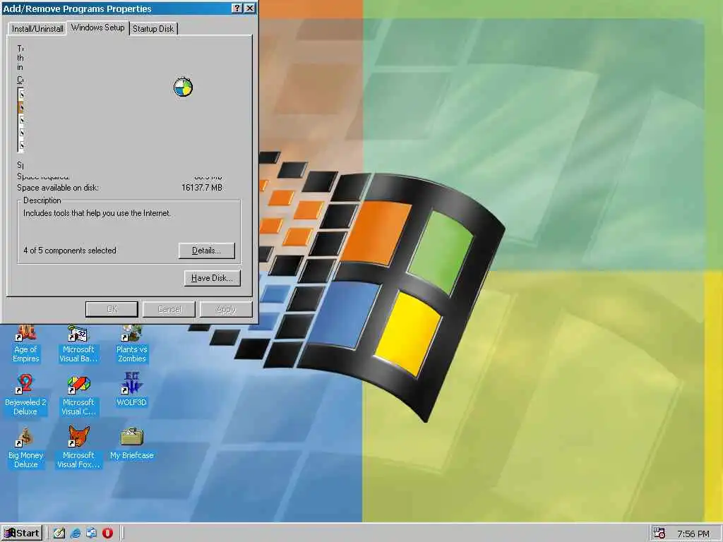Switch to the Install/Uninstall tab
The image size is (723, 542).
[x=37, y=28]
